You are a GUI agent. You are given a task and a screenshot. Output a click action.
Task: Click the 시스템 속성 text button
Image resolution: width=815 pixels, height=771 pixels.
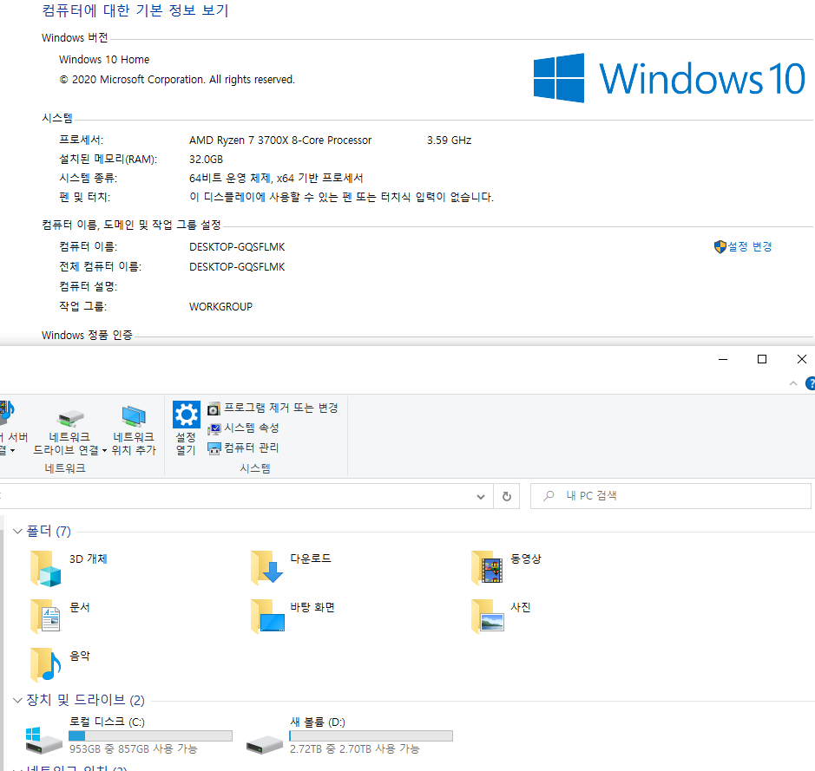[x=252, y=428]
